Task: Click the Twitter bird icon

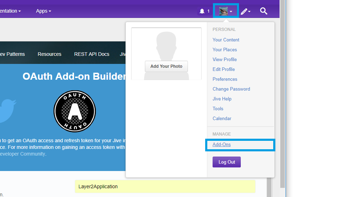Action: click(7, 110)
